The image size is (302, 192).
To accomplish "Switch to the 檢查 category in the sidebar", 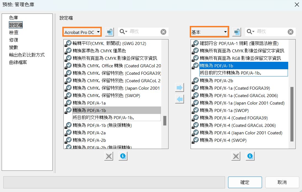I will (14, 32).
